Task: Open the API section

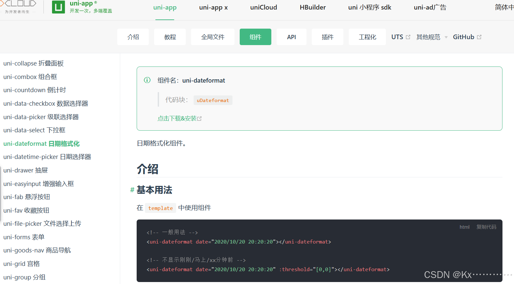Action: click(291, 37)
